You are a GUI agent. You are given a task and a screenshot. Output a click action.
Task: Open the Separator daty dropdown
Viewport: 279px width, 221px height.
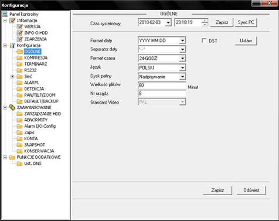(182, 49)
